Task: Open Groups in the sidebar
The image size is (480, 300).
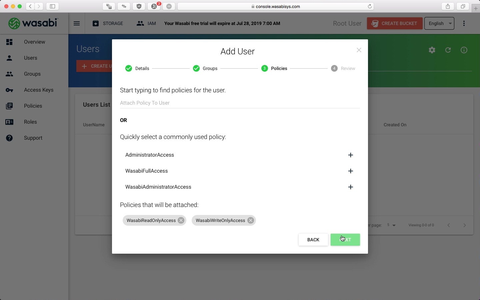Action: pos(34,74)
